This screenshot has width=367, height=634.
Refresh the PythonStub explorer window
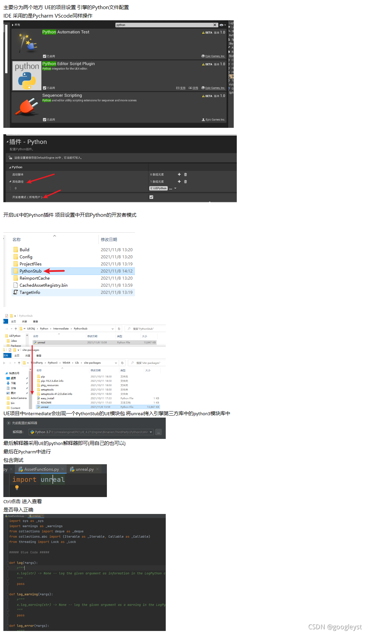click(119, 329)
